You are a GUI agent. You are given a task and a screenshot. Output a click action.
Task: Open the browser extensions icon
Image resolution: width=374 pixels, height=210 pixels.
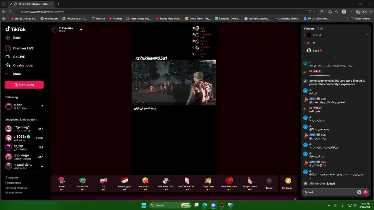click(x=322, y=12)
